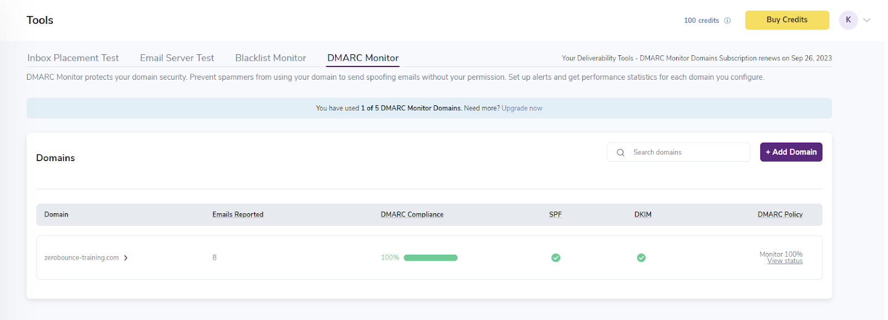888x320 pixels.
Task: Click the zerobounce-training.com domain name
Action: click(x=82, y=257)
